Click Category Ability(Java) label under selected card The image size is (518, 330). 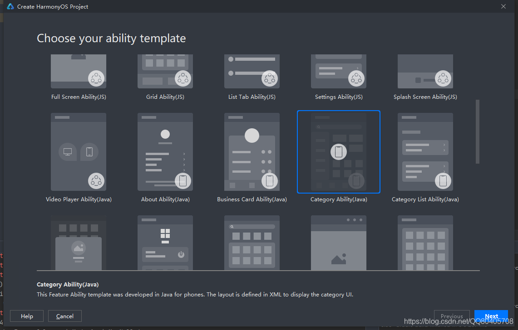339,199
